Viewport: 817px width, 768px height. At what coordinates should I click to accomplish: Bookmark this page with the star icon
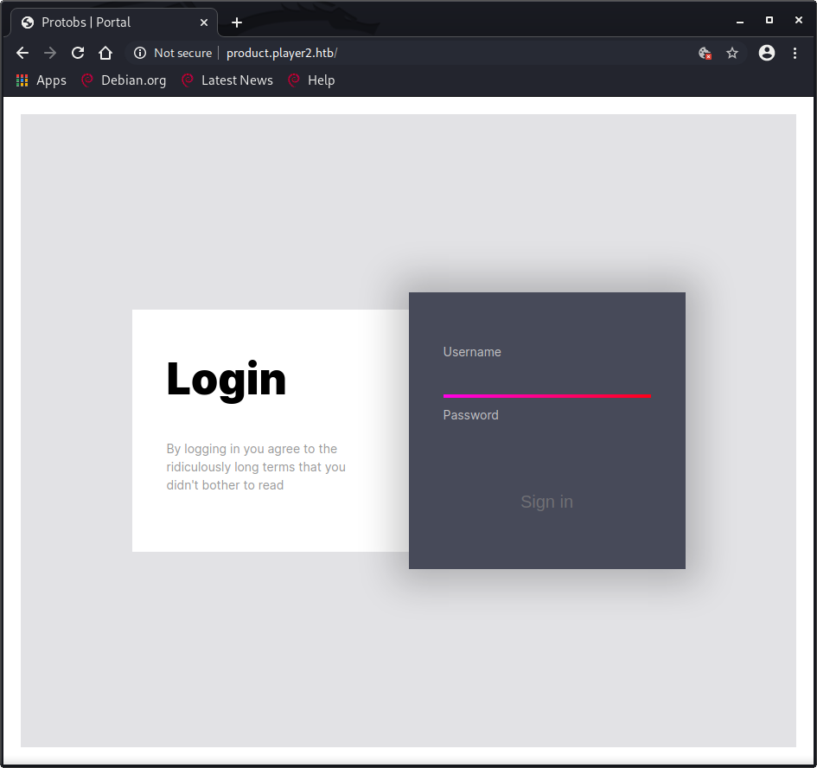(x=732, y=53)
